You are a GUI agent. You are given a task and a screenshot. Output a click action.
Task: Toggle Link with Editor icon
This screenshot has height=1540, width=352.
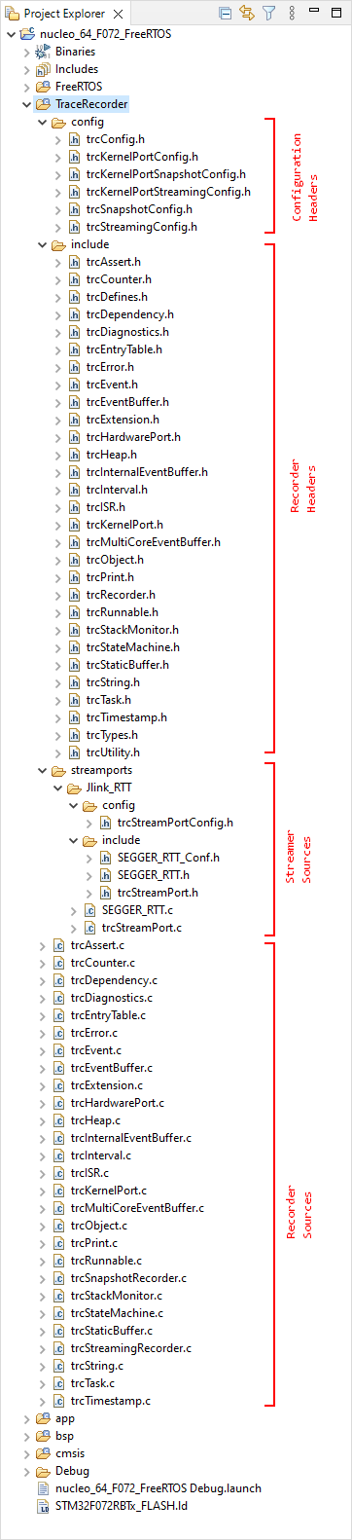[247, 13]
